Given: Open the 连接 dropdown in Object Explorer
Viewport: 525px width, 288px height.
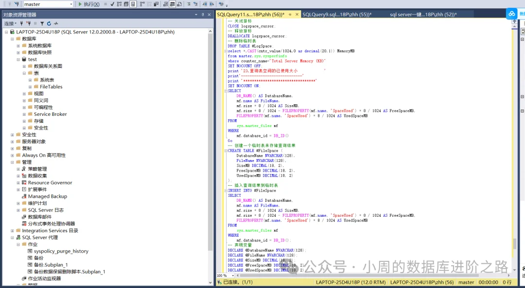Looking at the screenshot, I should [10, 23].
